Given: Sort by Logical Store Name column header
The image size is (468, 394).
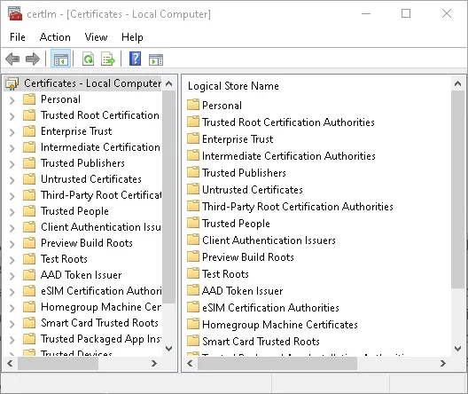Looking at the screenshot, I should point(233,86).
